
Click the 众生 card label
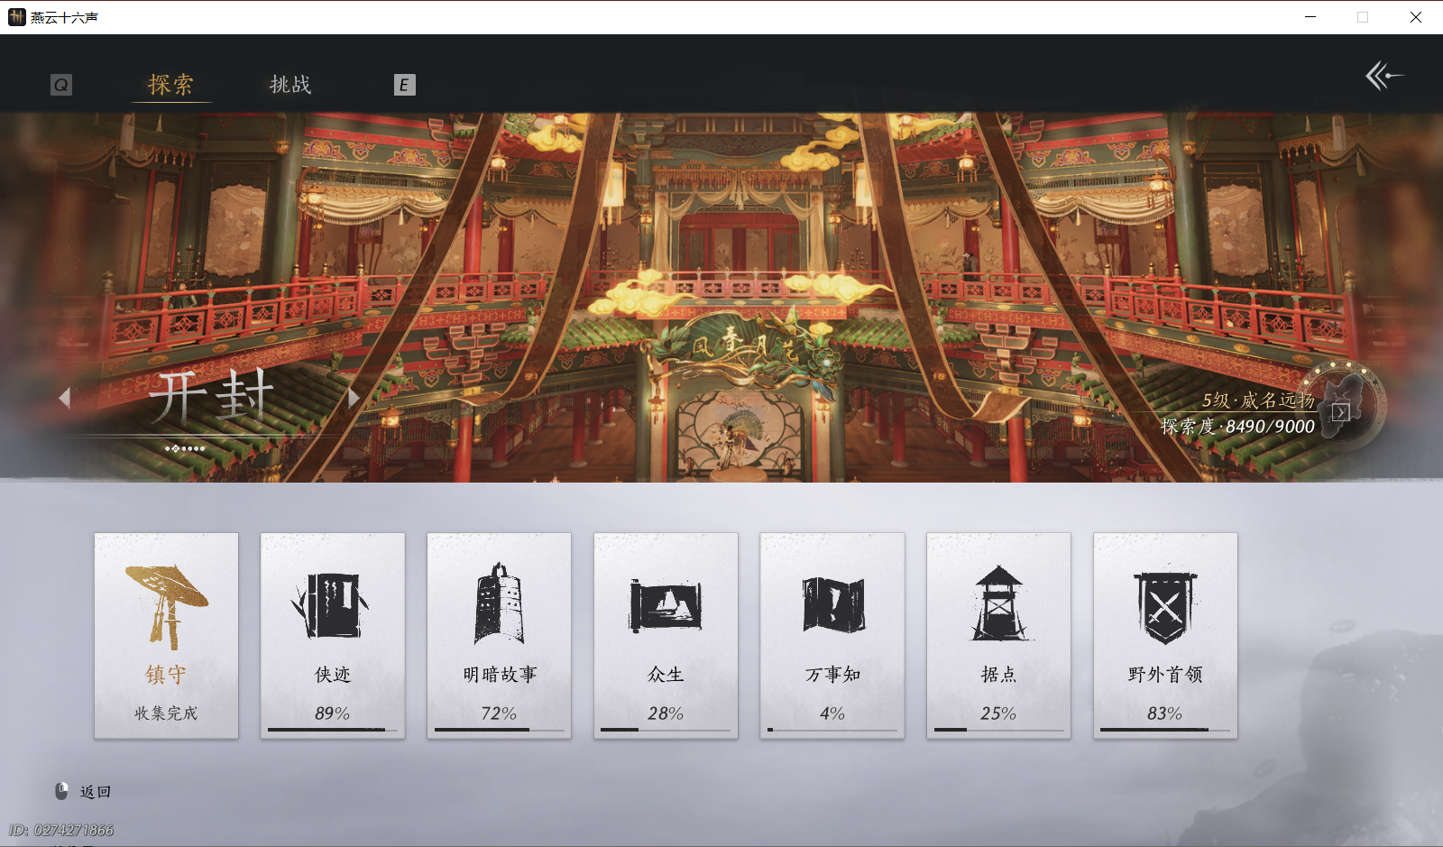[666, 675]
